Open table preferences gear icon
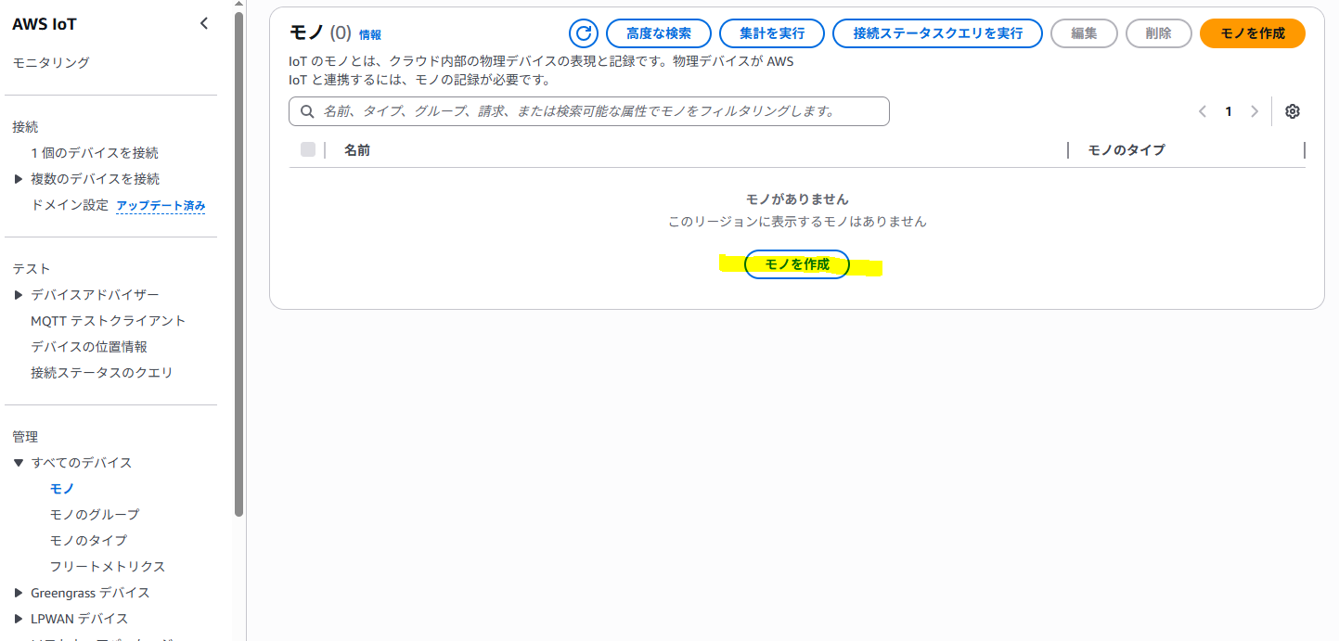This screenshot has height=641, width=1339. point(1293,111)
